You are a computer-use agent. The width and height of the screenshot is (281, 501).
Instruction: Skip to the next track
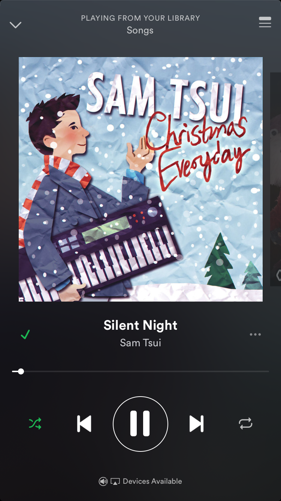[197, 424]
